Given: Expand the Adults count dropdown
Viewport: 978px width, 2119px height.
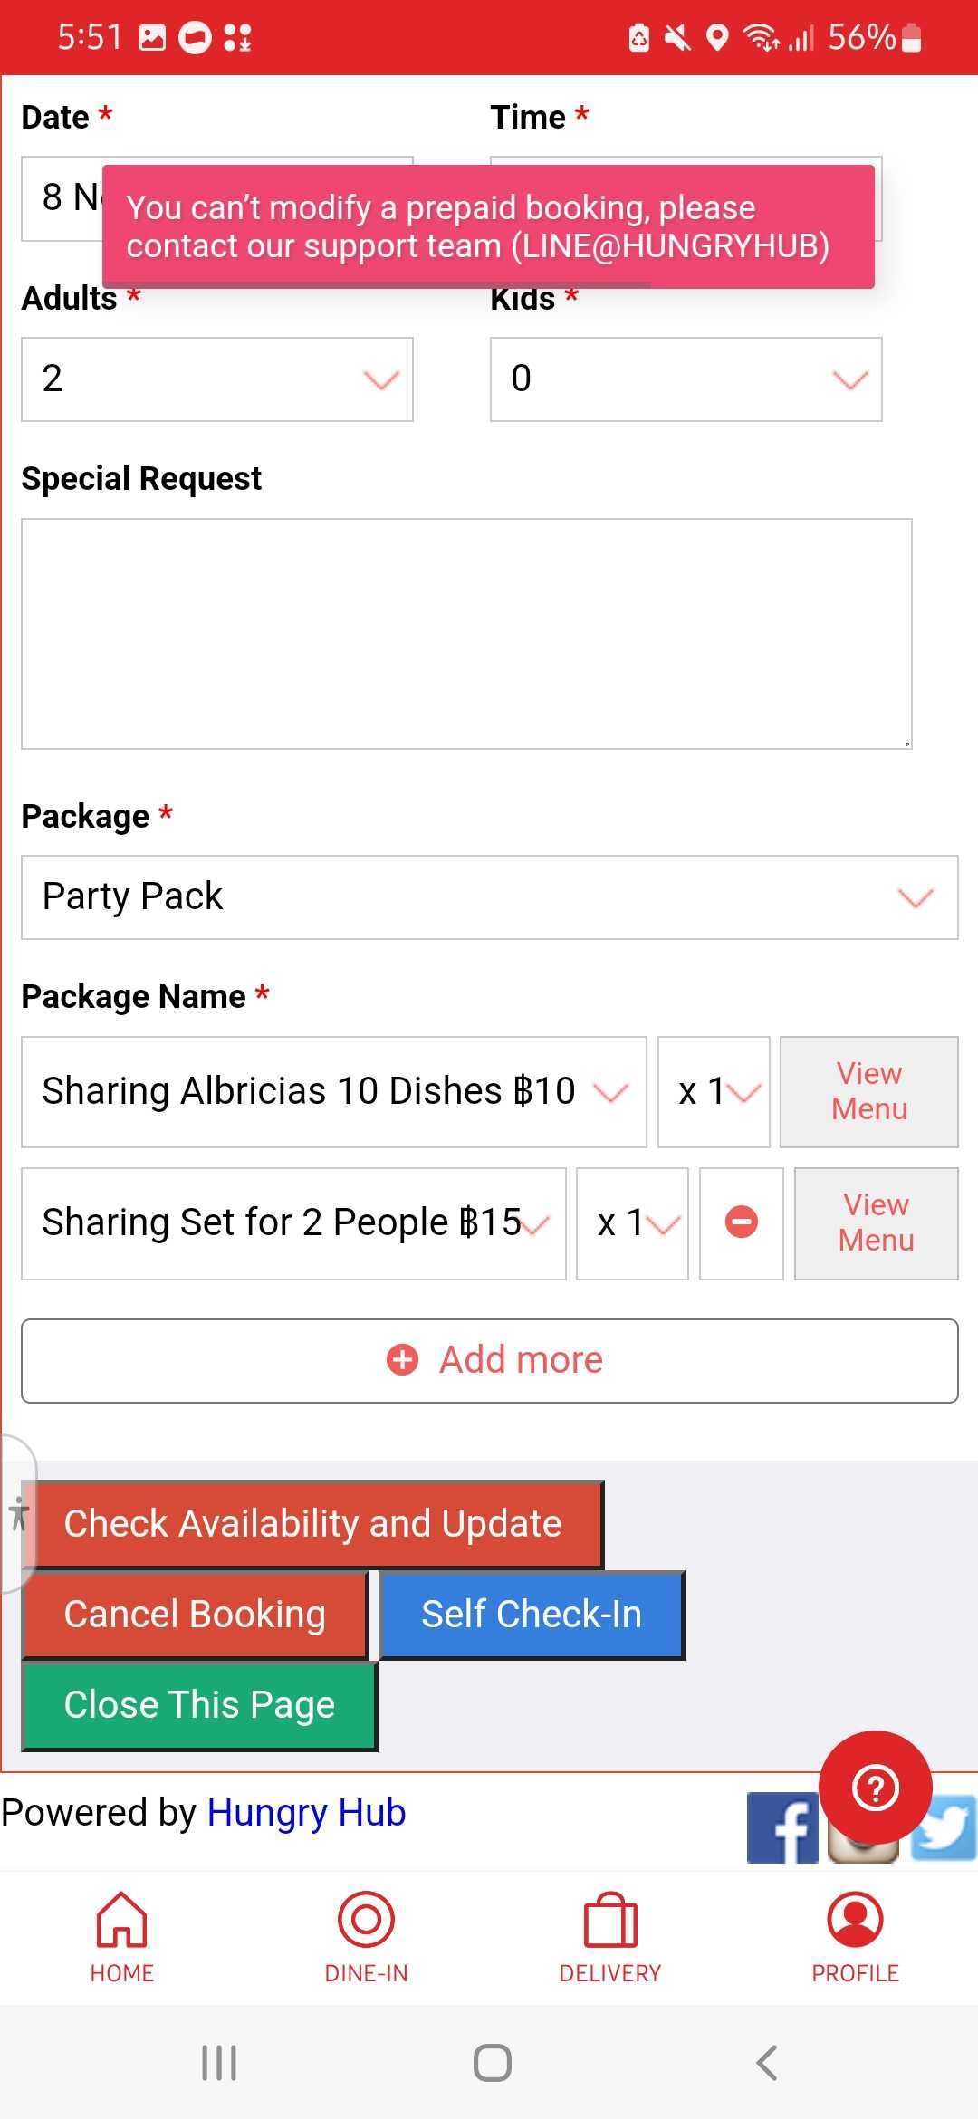Looking at the screenshot, I should (217, 379).
